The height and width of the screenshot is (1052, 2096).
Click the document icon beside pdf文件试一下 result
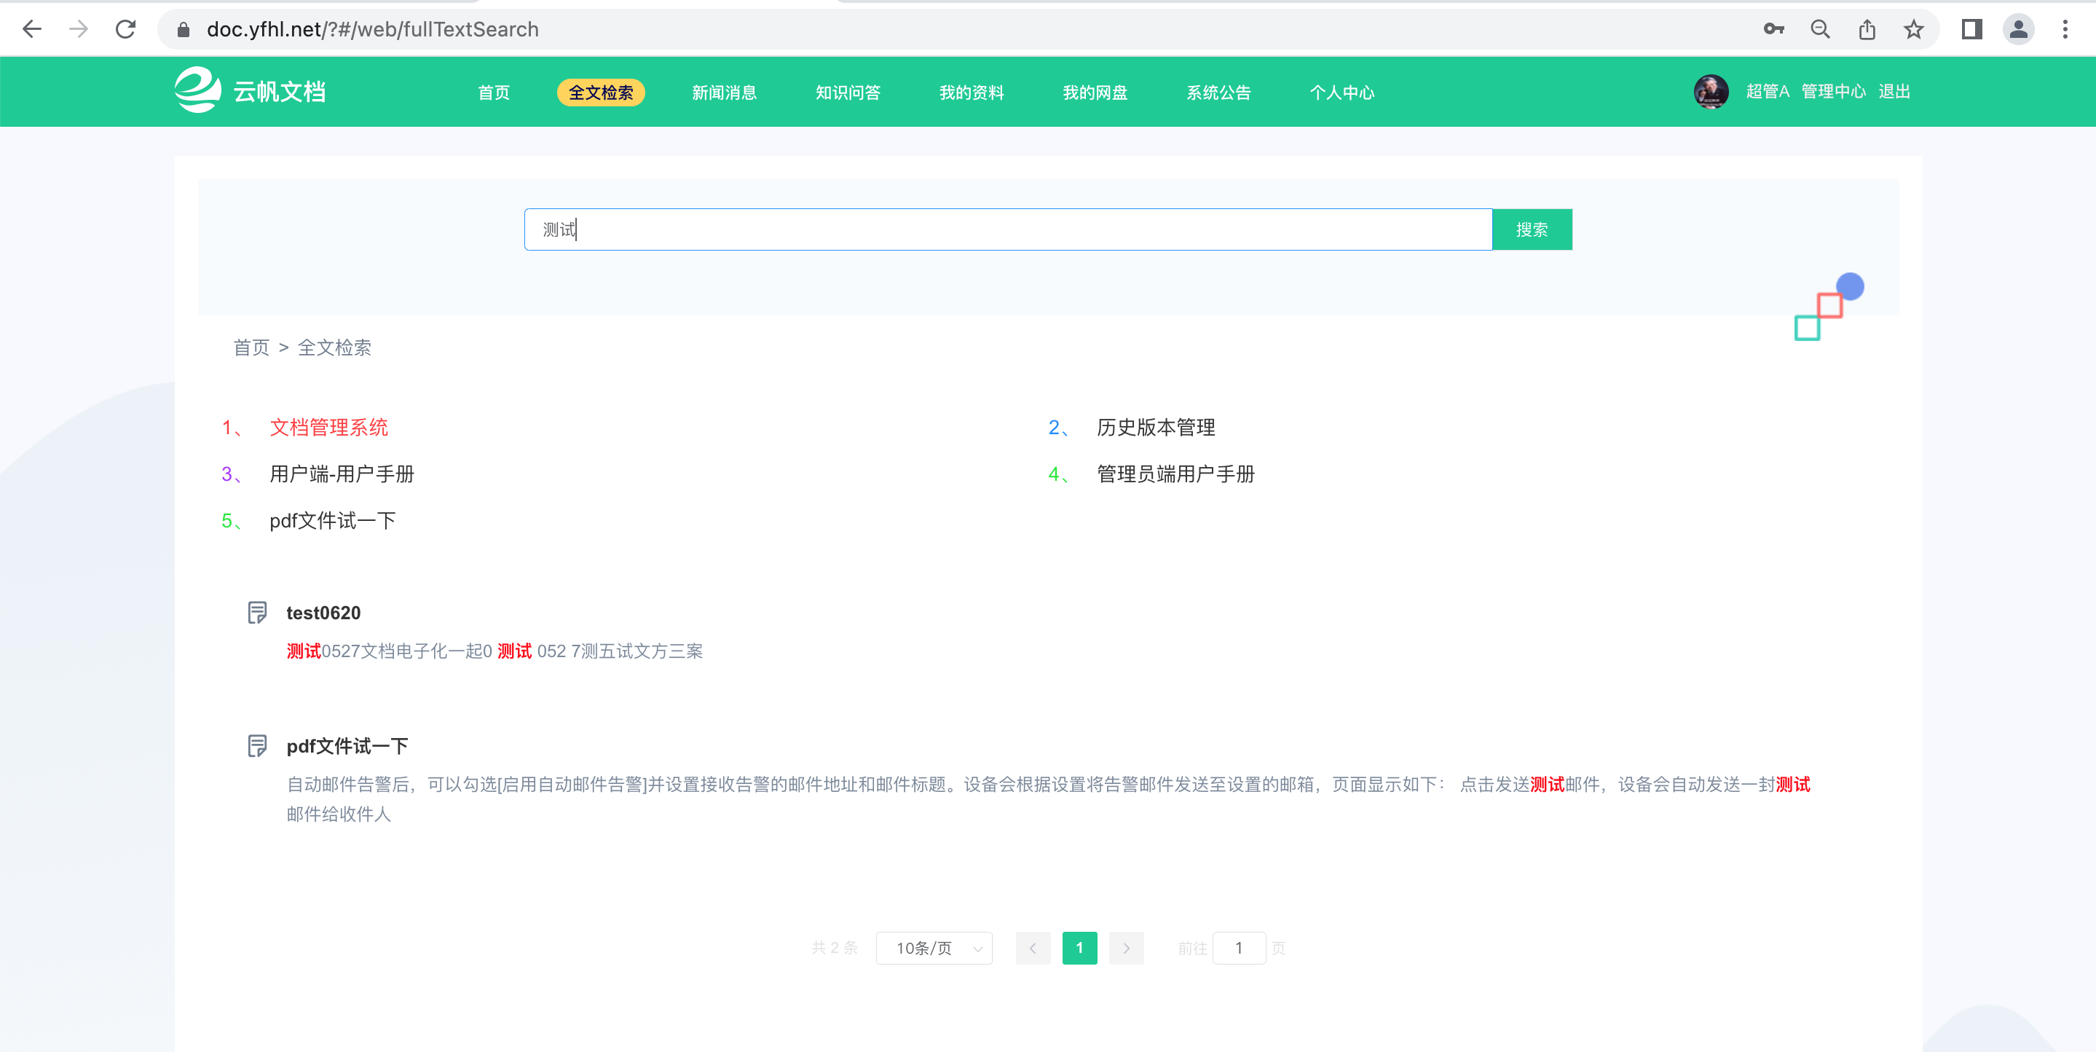click(257, 746)
